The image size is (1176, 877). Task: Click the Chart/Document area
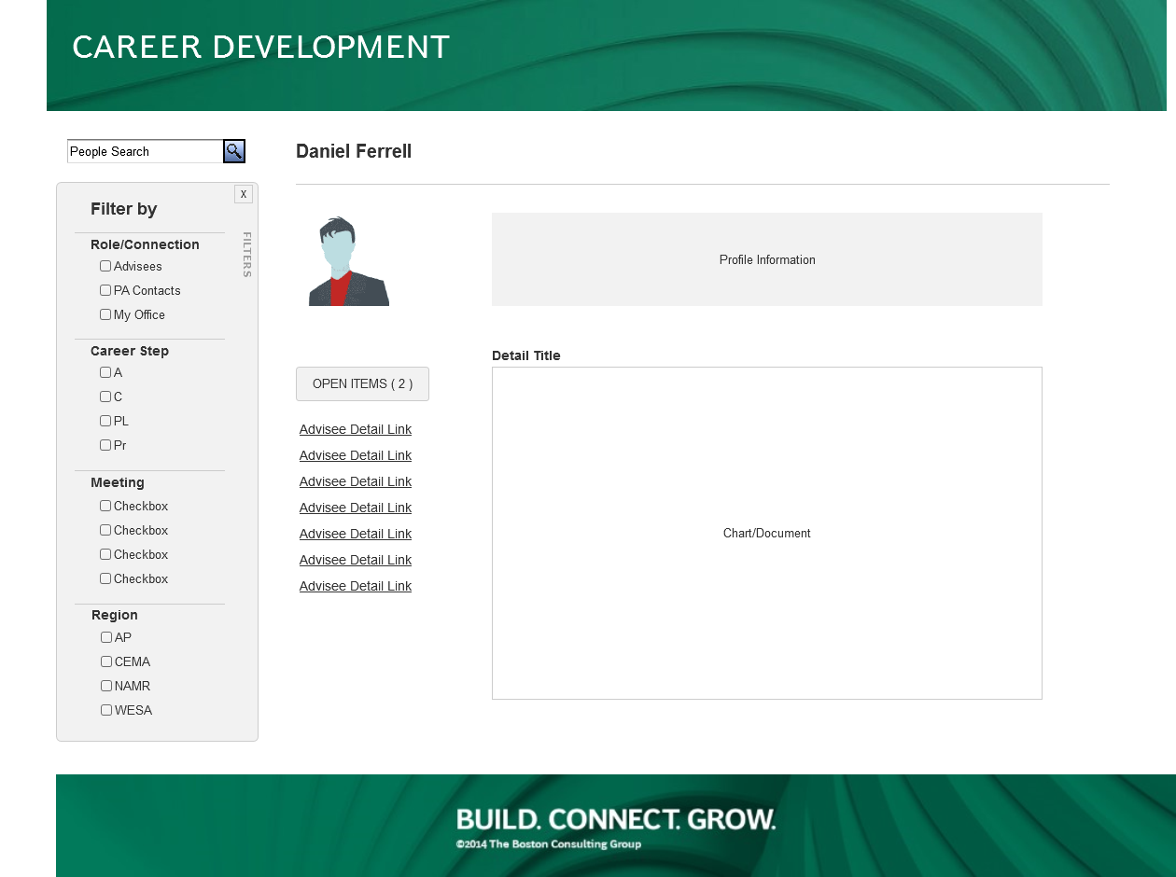[767, 533]
